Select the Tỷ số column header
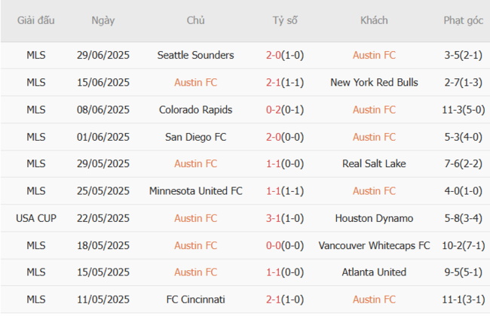 point(285,20)
